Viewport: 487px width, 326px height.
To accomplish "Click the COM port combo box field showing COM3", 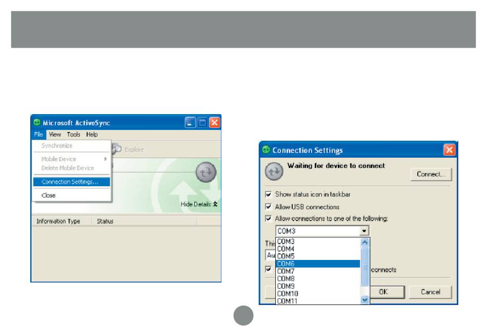I will (322, 231).
